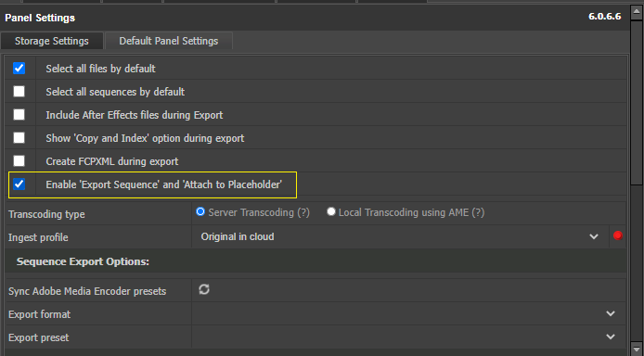644x356 pixels.
Task: Select the Server Transcoding radio button
Action: pos(200,211)
